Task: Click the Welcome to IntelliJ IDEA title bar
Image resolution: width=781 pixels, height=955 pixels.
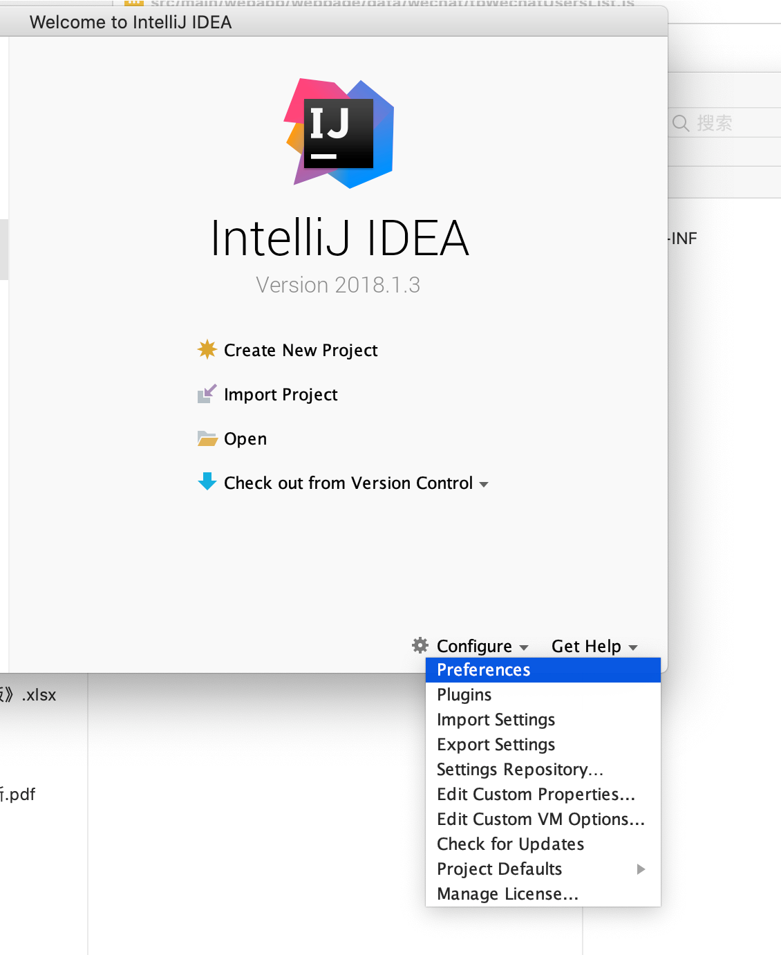Action: pyautogui.click(x=334, y=22)
